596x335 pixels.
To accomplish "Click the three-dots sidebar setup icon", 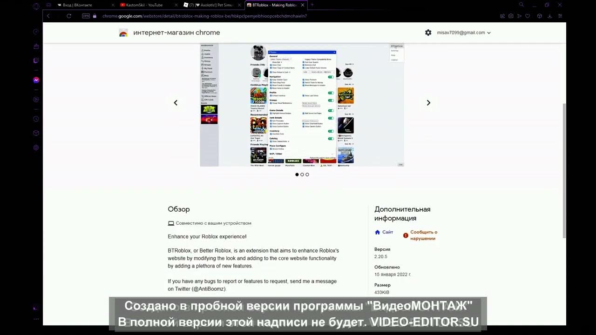I will click(x=36, y=319).
